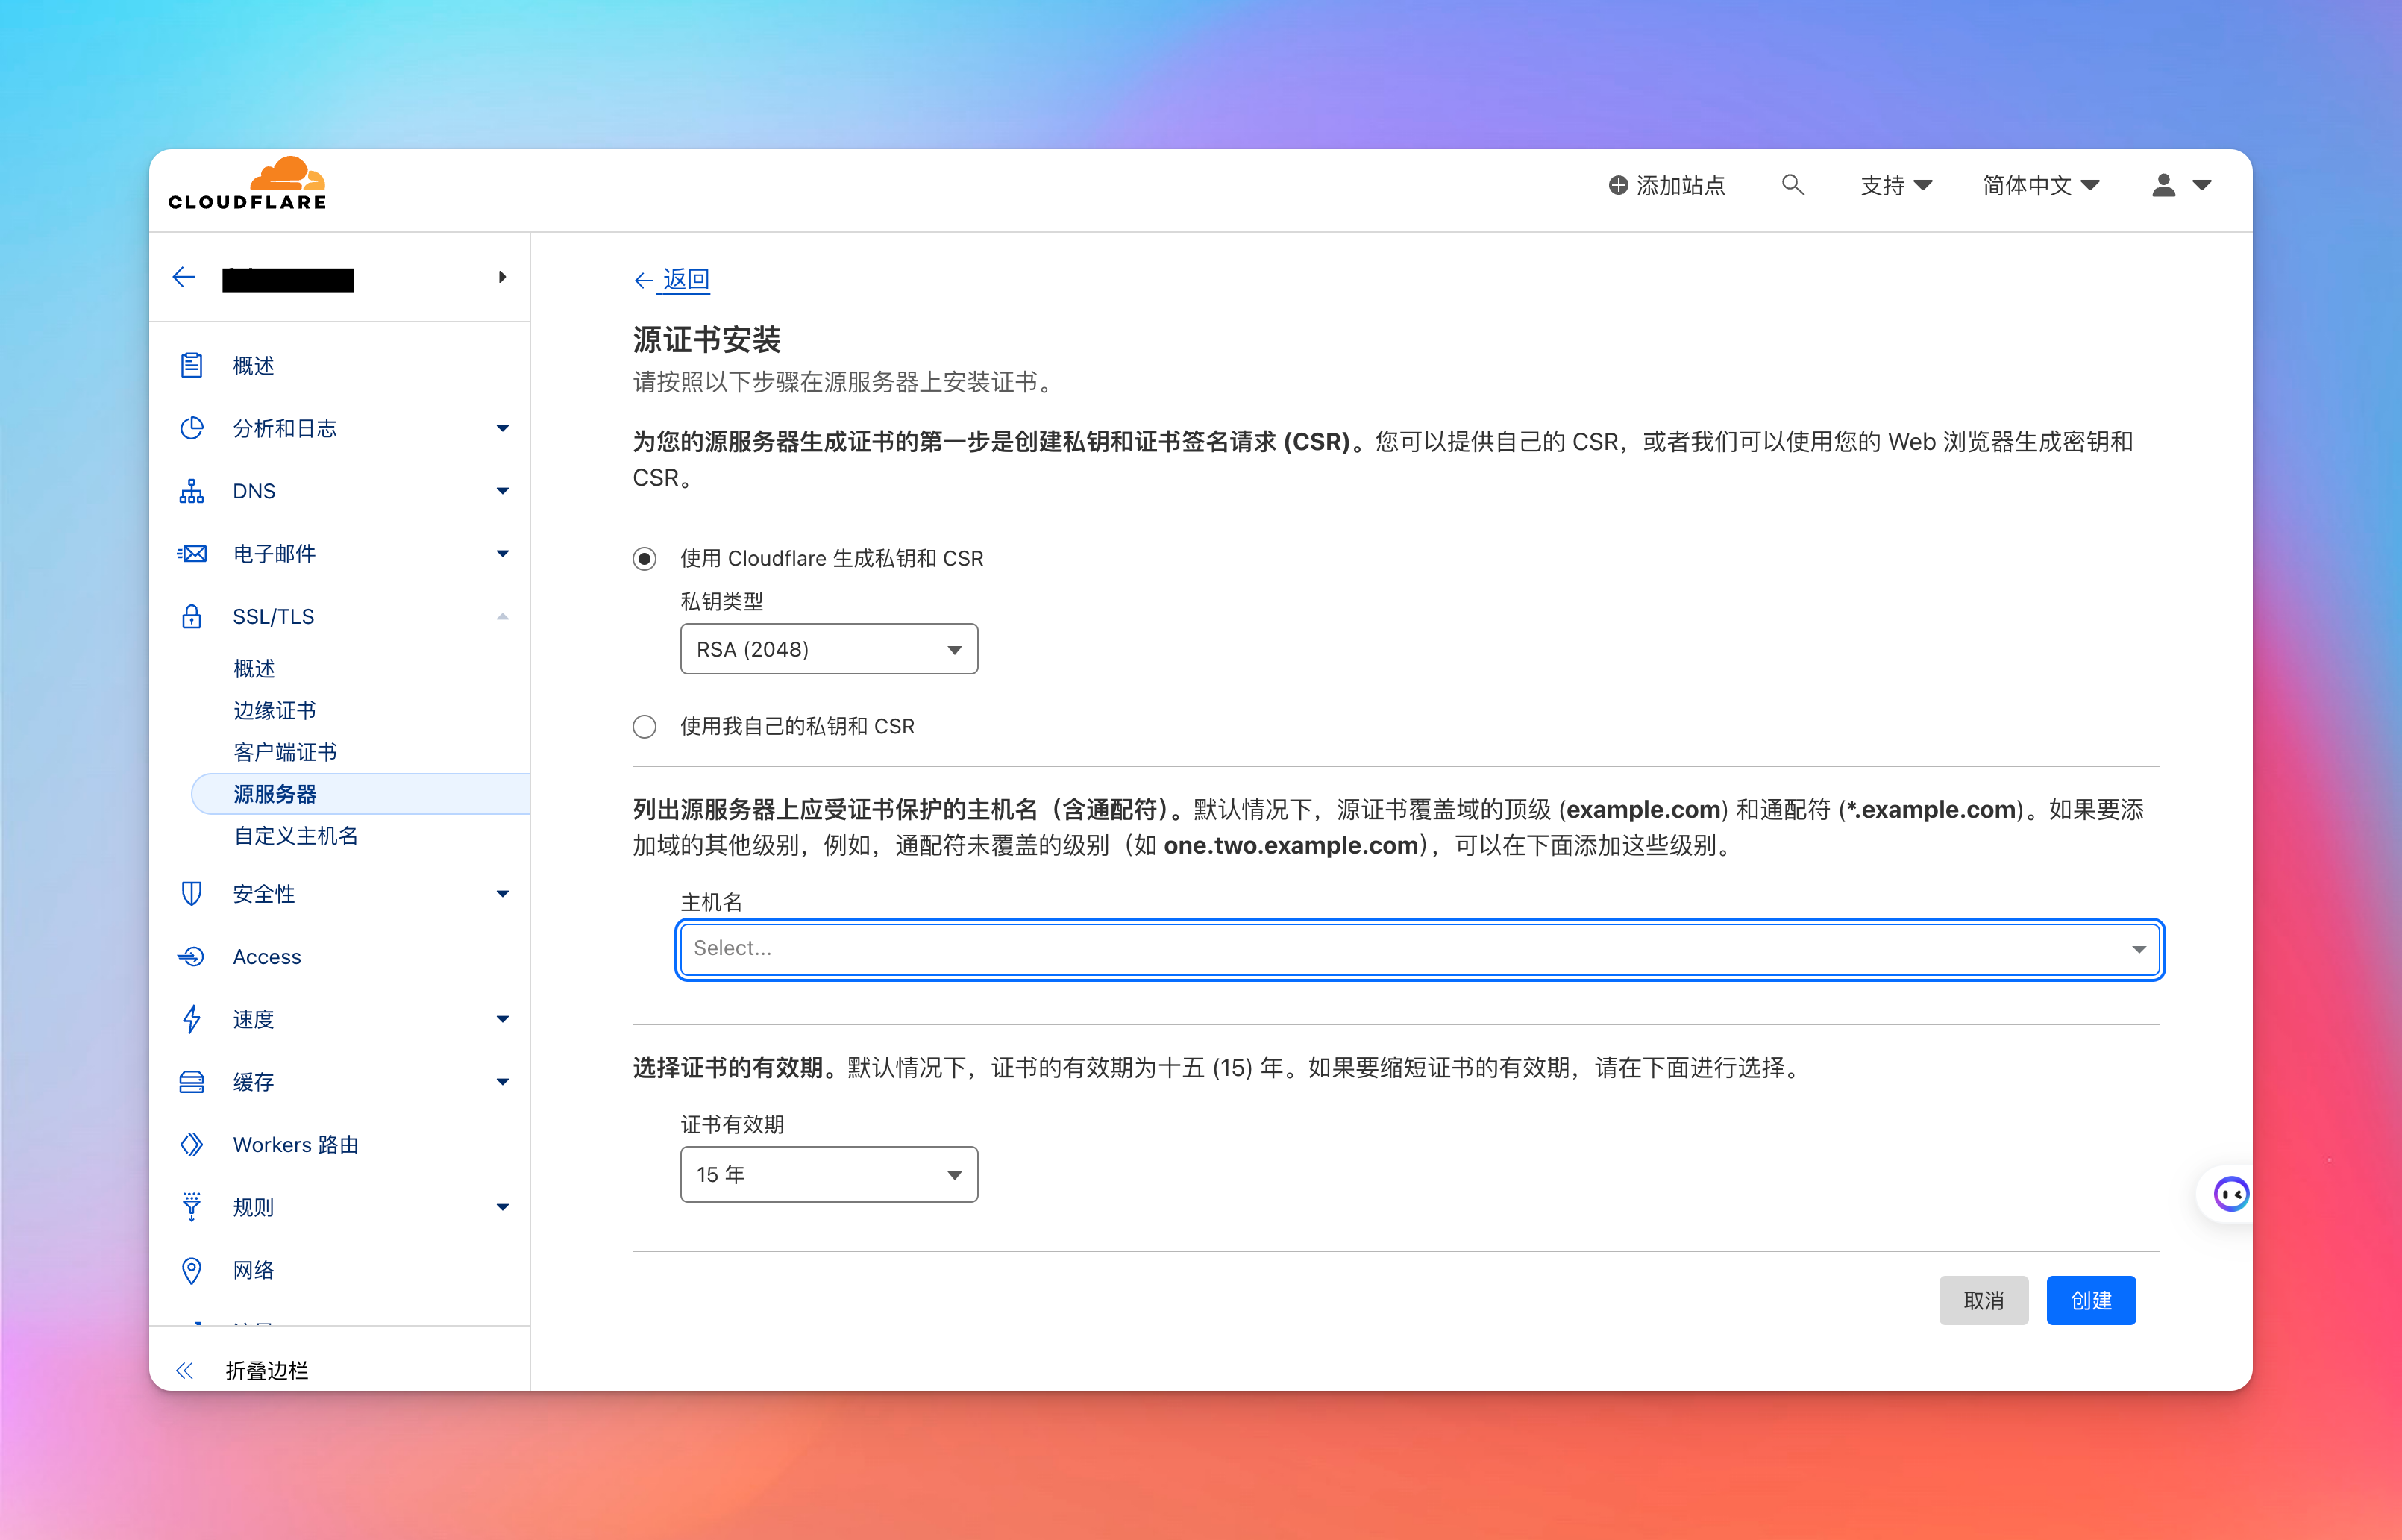Click the 规则 filter funnel icon
This screenshot has width=2402, height=1540.
coord(191,1206)
